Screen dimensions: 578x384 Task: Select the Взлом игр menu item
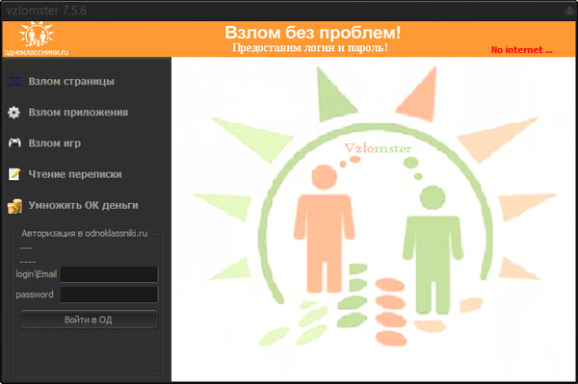tap(55, 143)
